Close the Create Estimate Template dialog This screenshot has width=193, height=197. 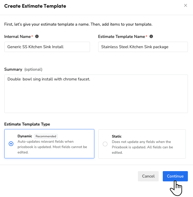point(186,5)
